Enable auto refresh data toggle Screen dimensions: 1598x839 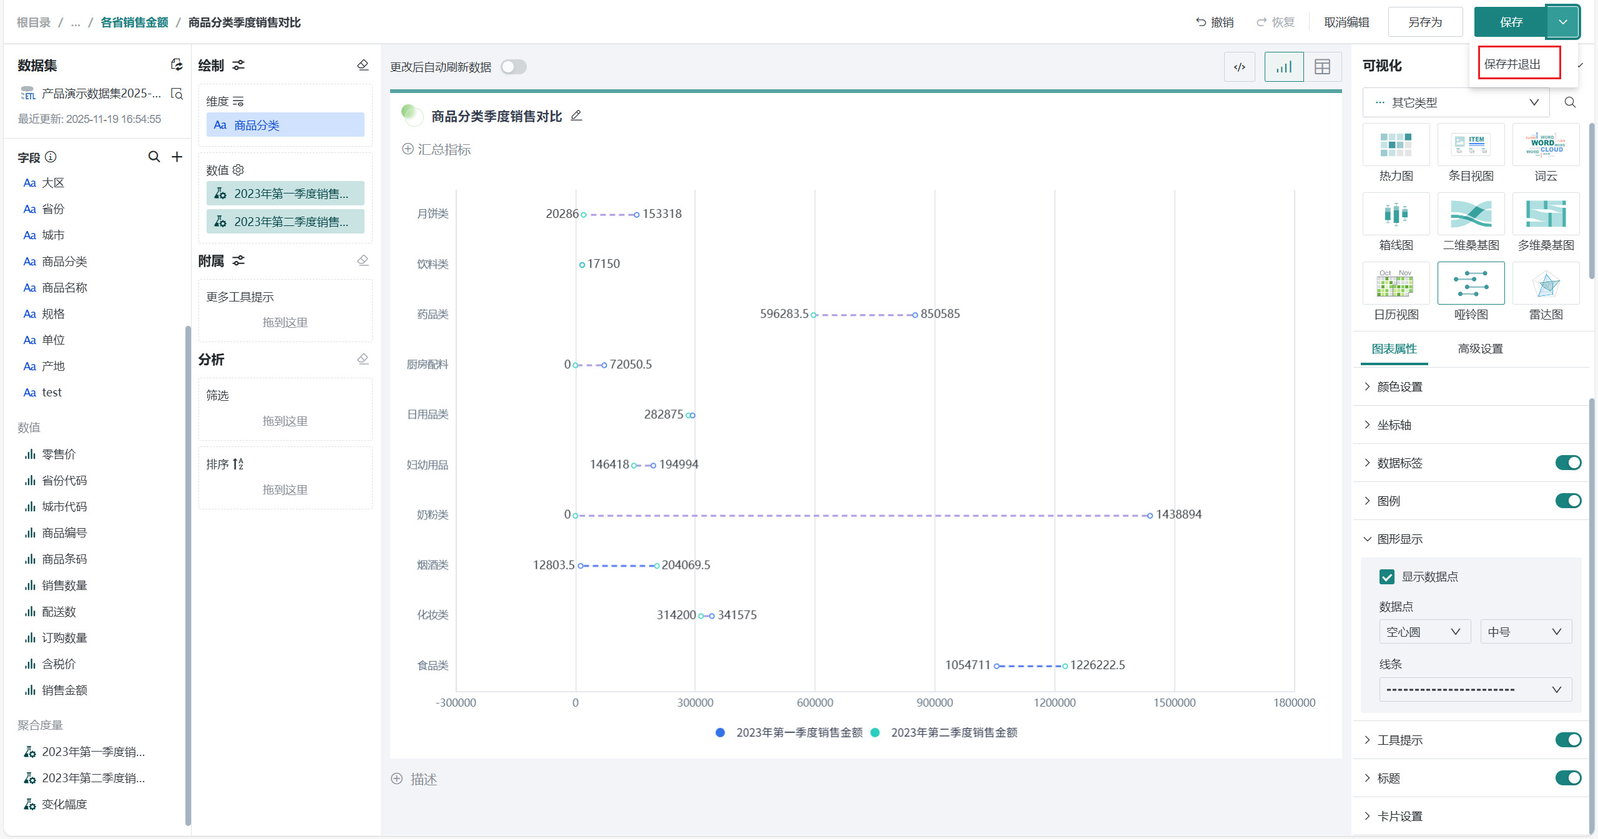point(513,67)
